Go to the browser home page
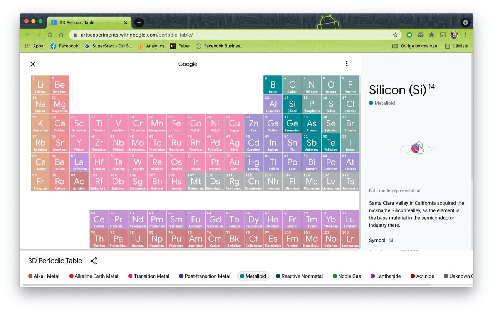The height and width of the screenshot is (313, 493). pos(61,35)
